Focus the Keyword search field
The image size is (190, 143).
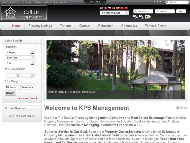[x=20, y=47]
